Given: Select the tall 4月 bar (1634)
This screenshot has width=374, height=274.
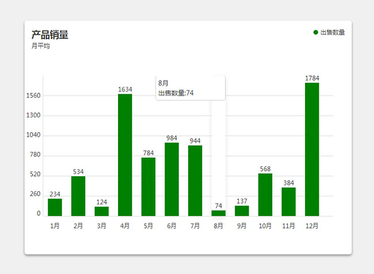Looking at the screenshot, I should [125, 154].
